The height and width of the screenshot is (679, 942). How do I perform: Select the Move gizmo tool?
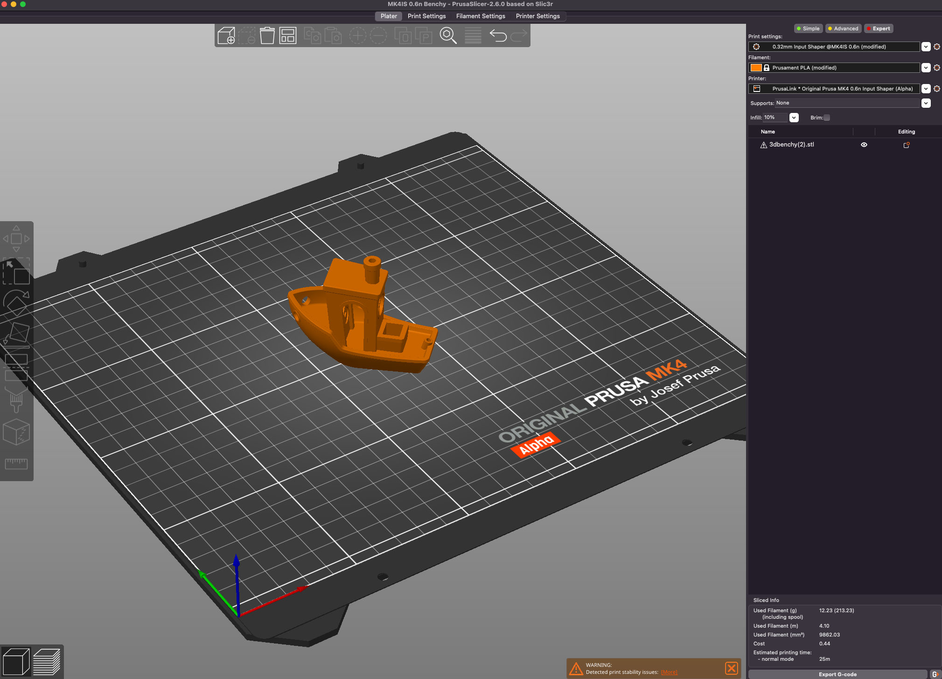(16, 238)
